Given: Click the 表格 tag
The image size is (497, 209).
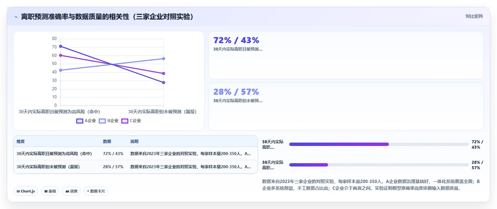Looking at the screenshot, I should click(50, 191).
